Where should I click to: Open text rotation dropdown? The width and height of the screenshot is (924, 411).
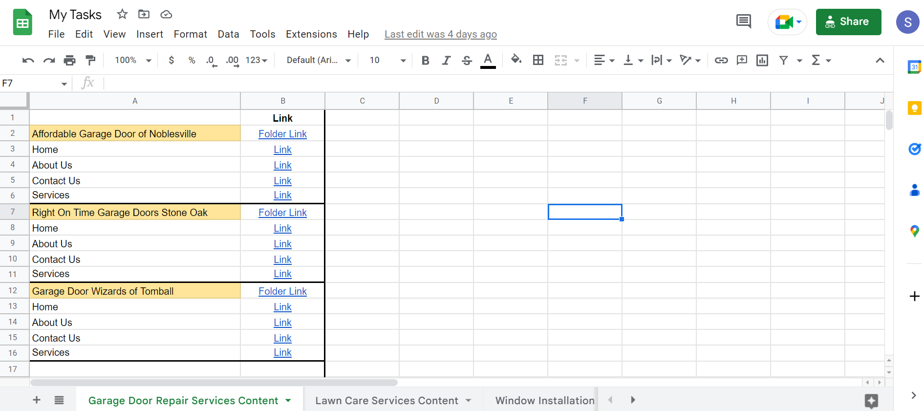pos(690,60)
